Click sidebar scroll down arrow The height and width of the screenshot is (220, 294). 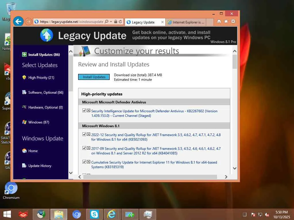[71, 173]
